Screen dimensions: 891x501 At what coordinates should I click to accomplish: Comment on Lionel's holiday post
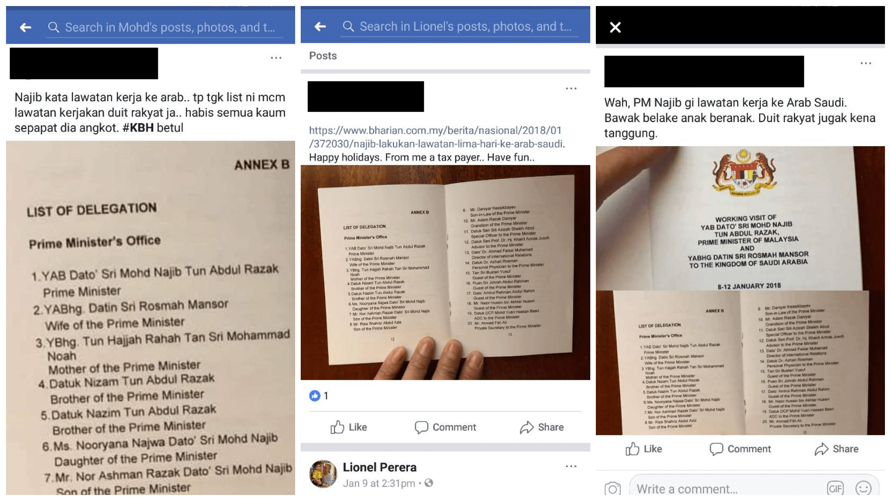[x=445, y=427]
